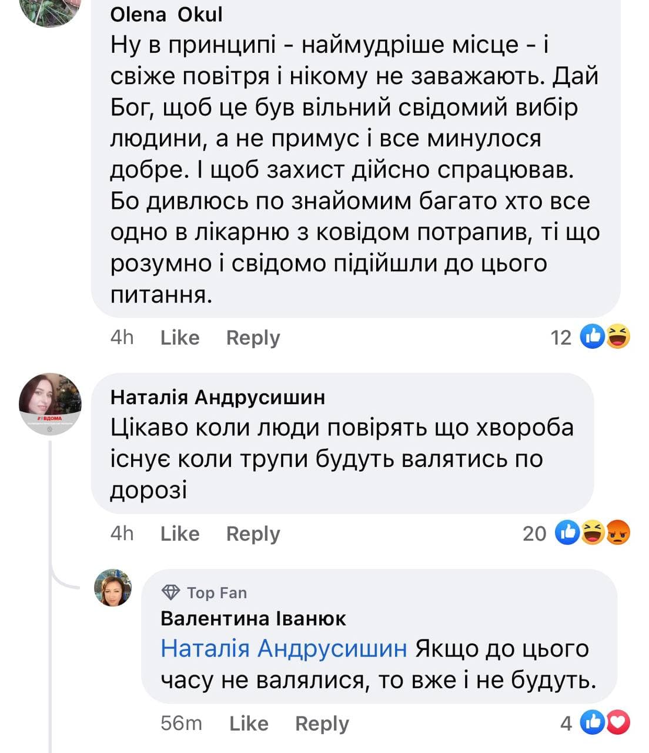Like Olena Okul's comment
The width and height of the screenshot is (649, 753).
point(180,338)
